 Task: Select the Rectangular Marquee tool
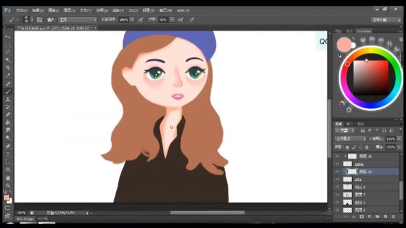pos(8,45)
